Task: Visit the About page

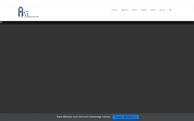Action: coord(162,10)
